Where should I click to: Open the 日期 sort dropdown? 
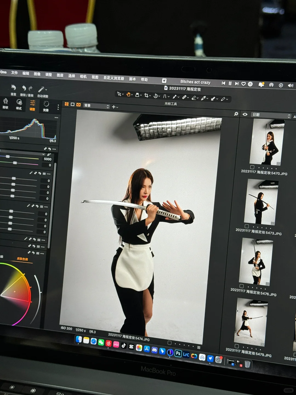point(271,115)
